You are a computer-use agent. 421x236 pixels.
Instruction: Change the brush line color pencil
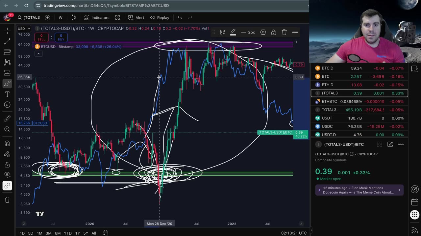[x=233, y=32]
